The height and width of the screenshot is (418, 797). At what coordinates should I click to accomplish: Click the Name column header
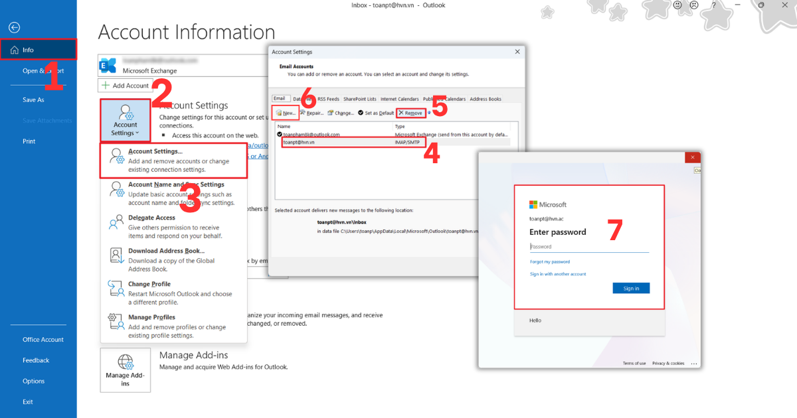coord(284,126)
